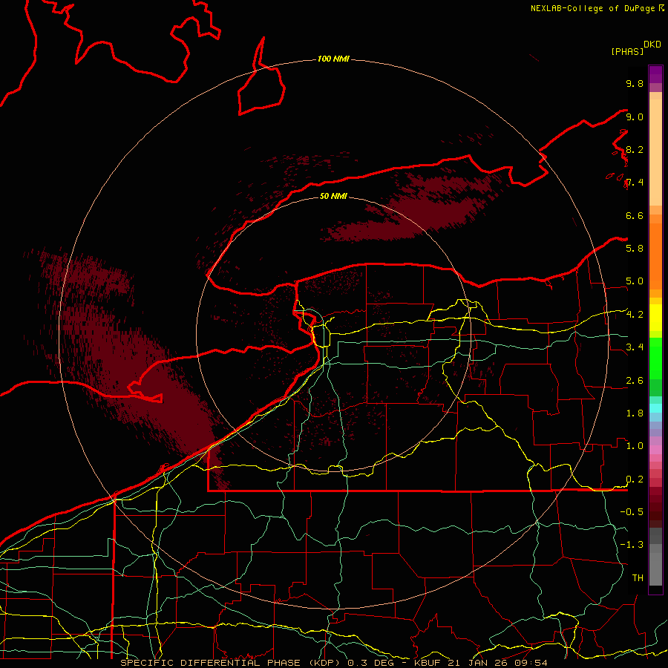Image resolution: width=668 pixels, height=668 pixels.
Task: Click the bright green segment of color bar
Action: coord(655,358)
